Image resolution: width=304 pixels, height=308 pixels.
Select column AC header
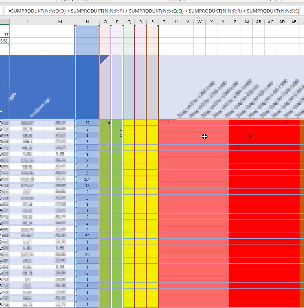coord(270,22)
